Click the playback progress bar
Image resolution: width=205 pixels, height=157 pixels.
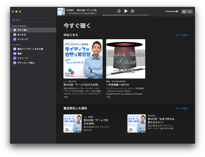pyautogui.click(x=126, y=15)
